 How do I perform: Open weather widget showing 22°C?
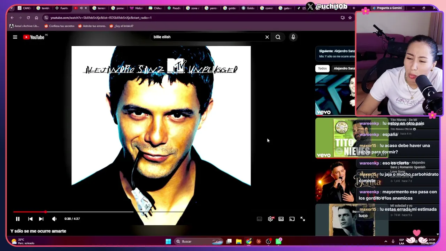pos(23,241)
